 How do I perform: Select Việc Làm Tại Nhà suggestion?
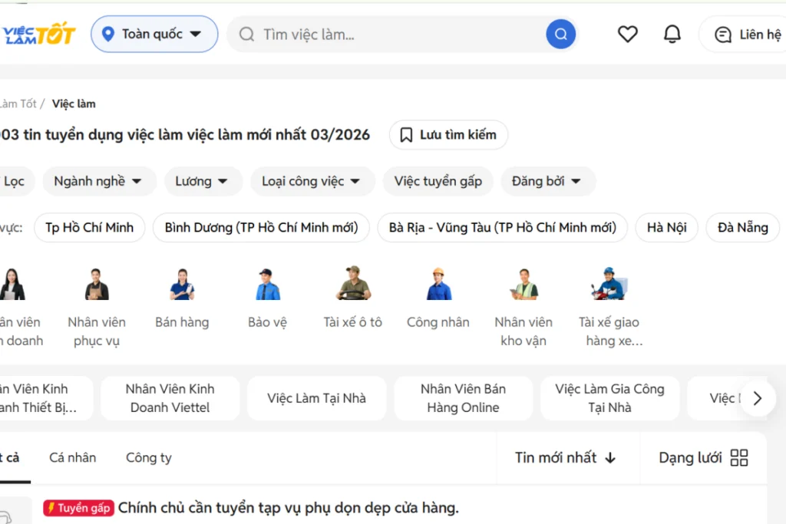click(316, 398)
